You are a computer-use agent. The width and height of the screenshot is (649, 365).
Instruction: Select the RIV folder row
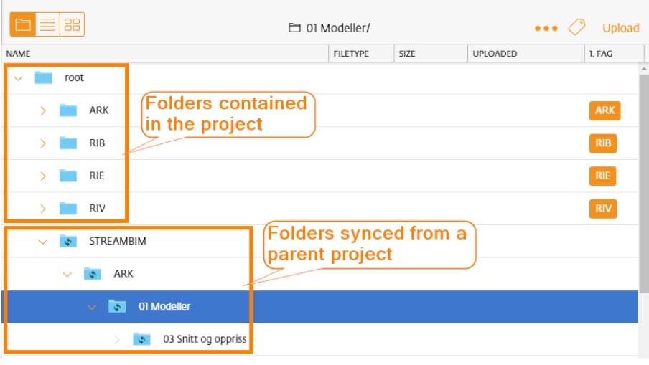click(319, 209)
